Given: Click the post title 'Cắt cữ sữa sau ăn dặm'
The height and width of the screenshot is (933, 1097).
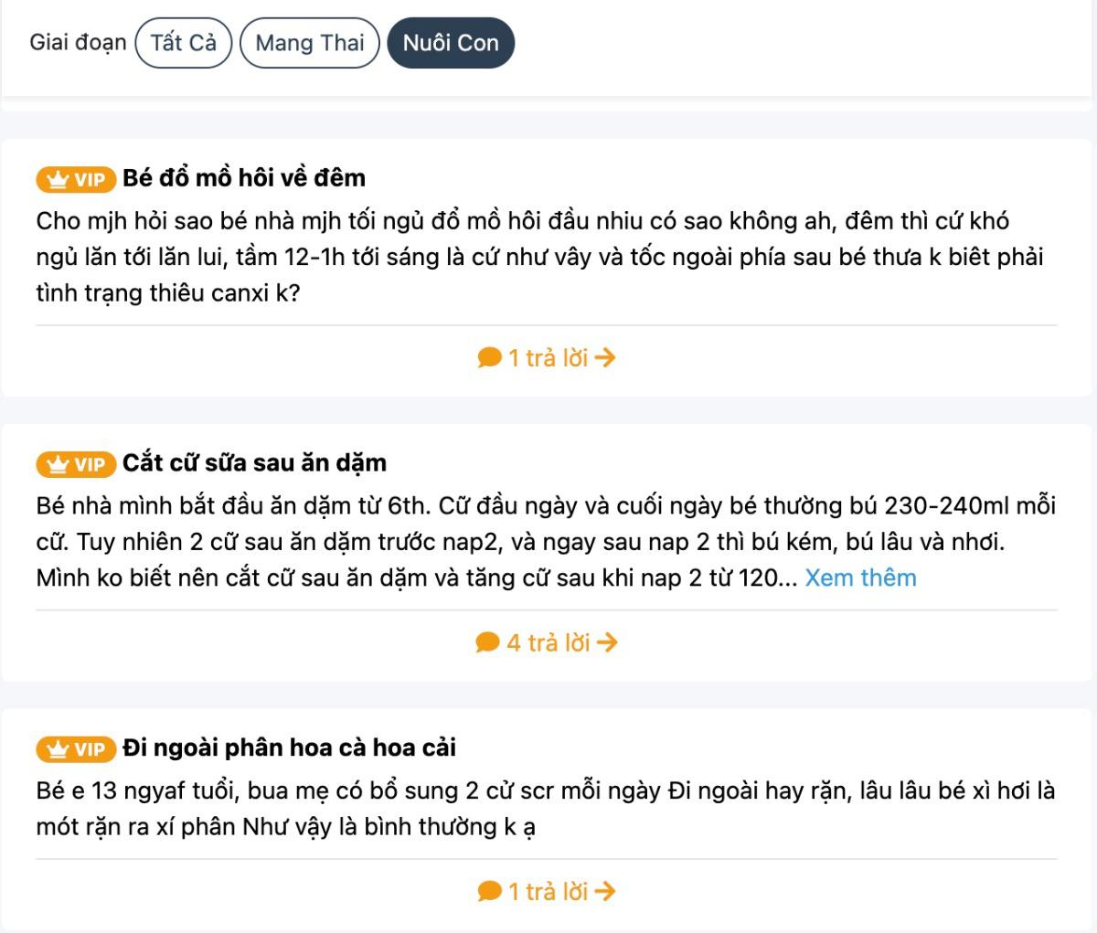Looking at the screenshot, I should click(256, 462).
